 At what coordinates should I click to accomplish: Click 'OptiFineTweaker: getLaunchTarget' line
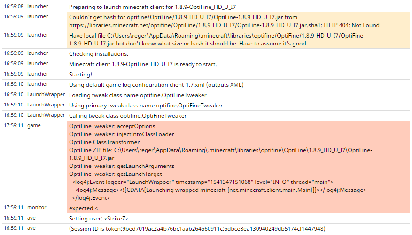click(x=116, y=174)
